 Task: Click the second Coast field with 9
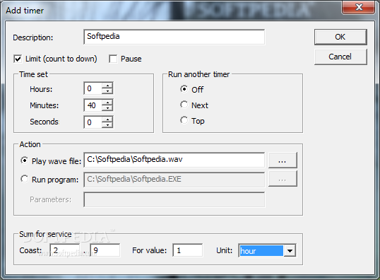pyautogui.click(x=105, y=250)
